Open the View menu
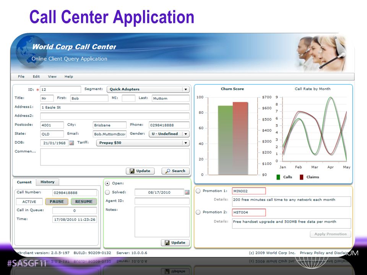Image resolution: width=367 pixels, height=275 pixels. pyautogui.click(x=52, y=76)
